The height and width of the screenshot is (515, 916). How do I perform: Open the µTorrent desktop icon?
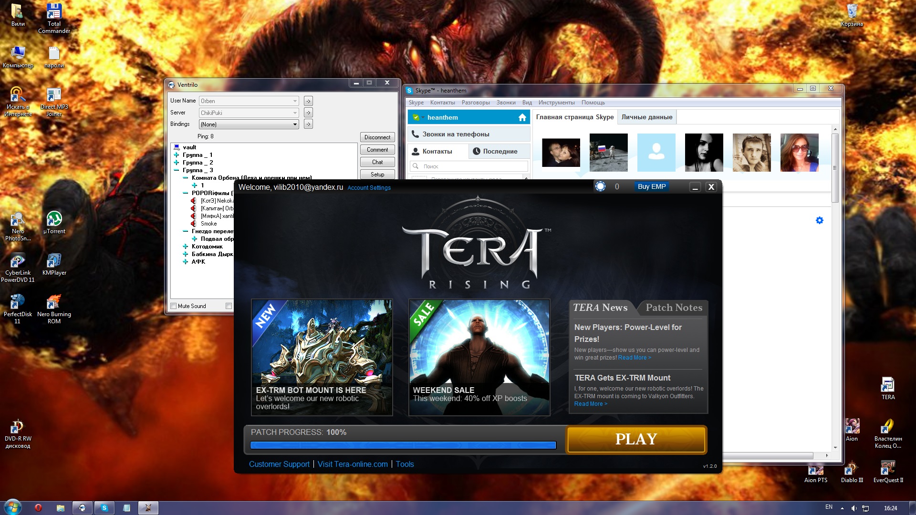coord(54,223)
